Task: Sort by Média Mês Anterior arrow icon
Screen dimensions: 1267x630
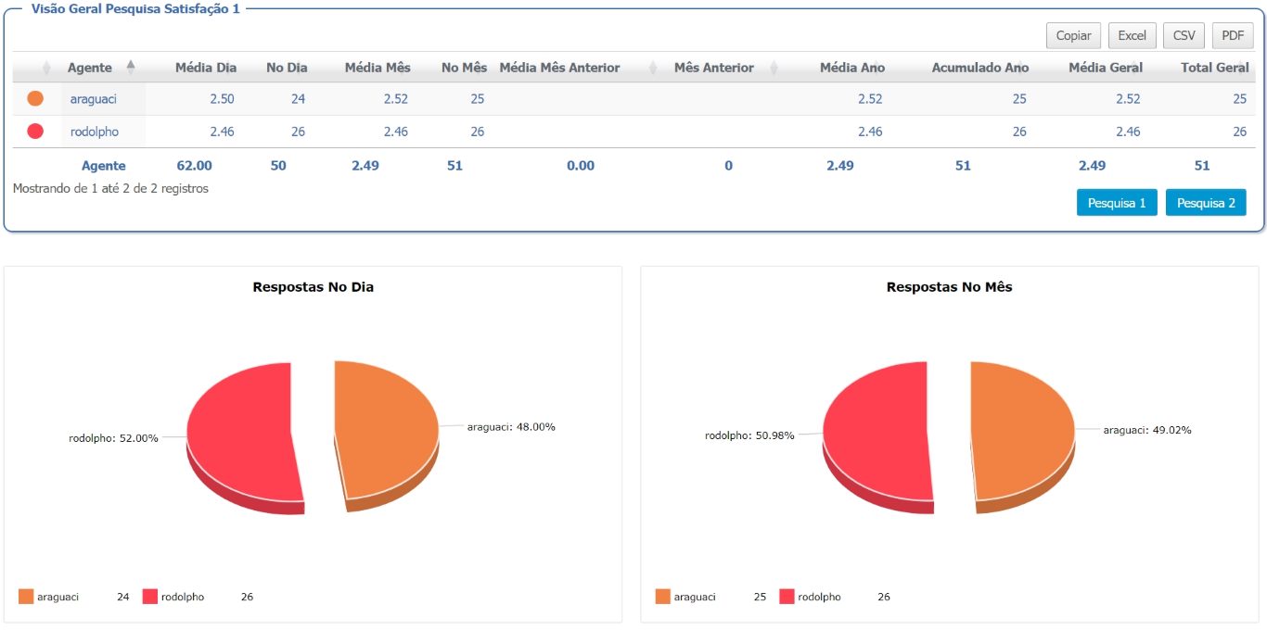Action: [653, 68]
